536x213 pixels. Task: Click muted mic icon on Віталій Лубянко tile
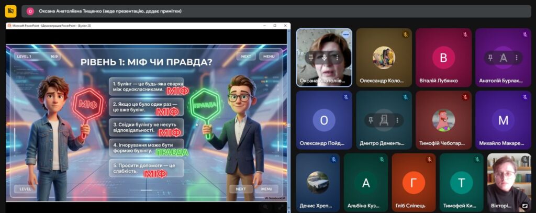click(x=465, y=35)
